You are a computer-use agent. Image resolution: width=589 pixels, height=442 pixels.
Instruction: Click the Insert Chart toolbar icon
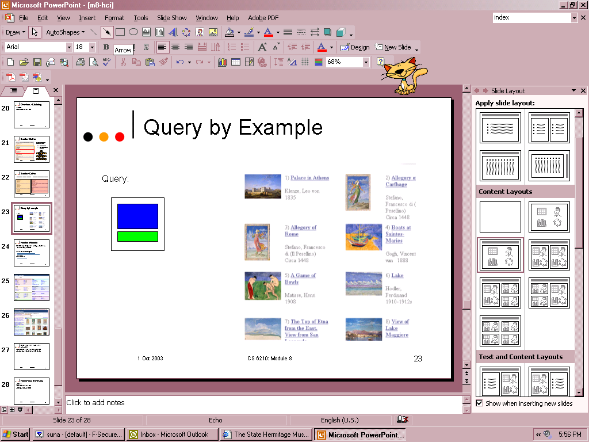coord(222,62)
